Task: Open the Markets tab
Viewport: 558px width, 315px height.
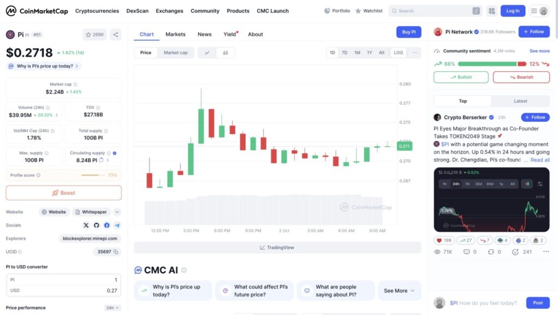Action: (175, 34)
